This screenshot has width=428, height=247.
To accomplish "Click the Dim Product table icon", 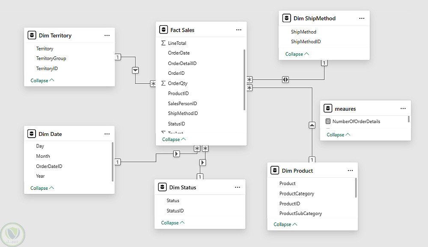I will pyautogui.click(x=274, y=171).
